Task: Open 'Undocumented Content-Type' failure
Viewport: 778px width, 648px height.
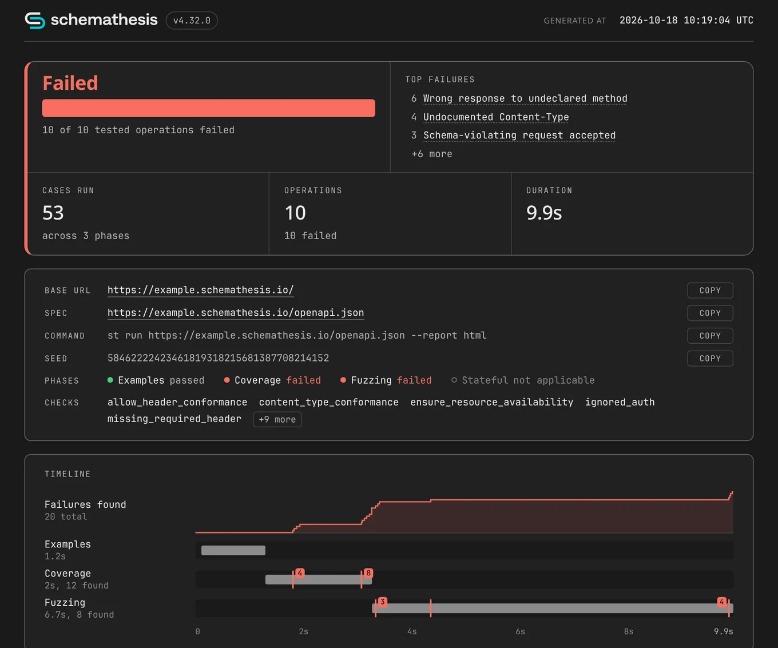Action: click(496, 117)
